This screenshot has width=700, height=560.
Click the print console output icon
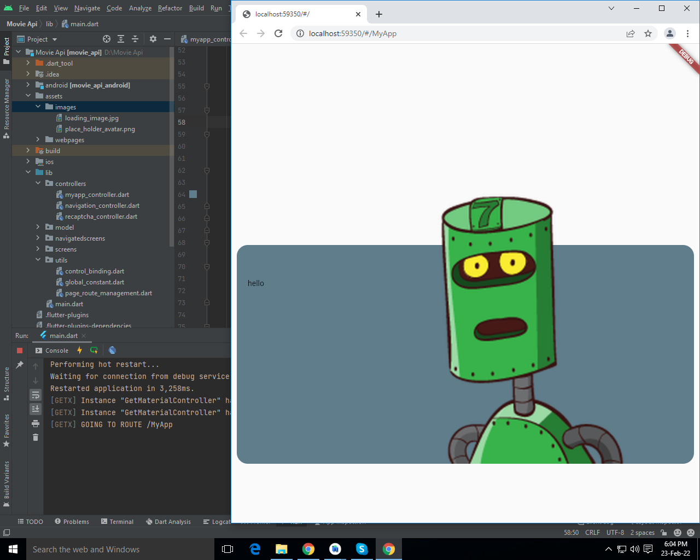(36, 423)
